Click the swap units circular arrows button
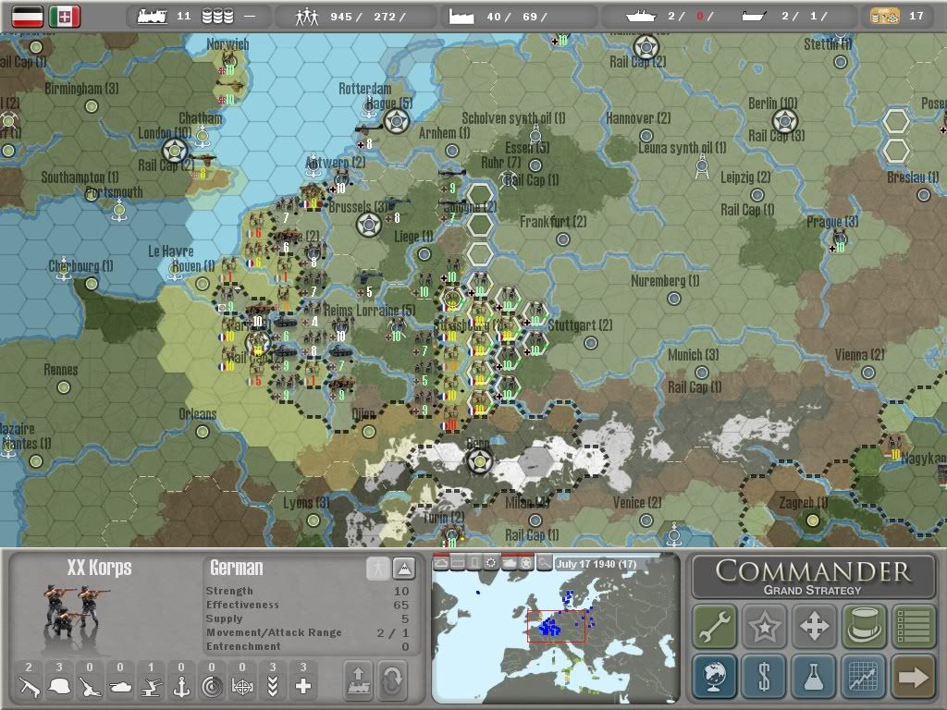The width and height of the screenshot is (947, 710). point(392,679)
